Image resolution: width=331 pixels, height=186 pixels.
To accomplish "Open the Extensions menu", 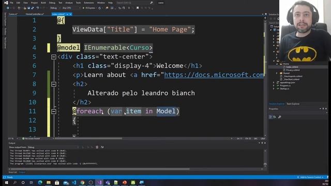I will click(89, 3).
